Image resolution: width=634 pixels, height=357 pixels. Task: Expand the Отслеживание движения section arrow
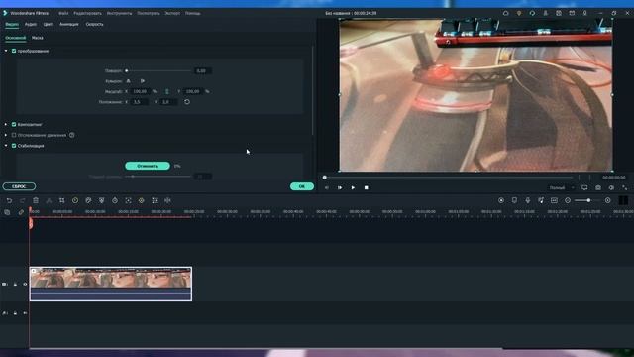[6, 135]
